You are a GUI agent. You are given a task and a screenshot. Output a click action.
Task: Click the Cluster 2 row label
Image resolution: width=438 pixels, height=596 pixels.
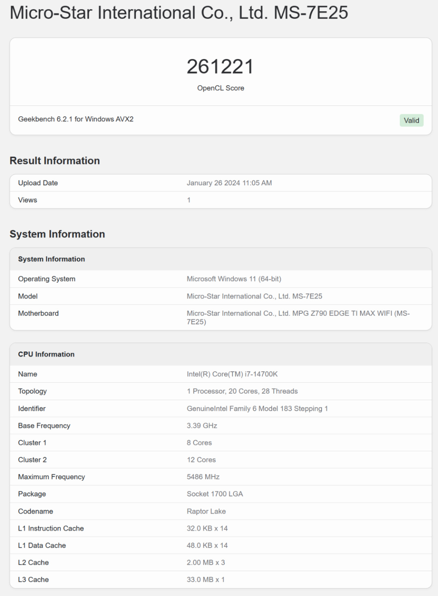[32, 460]
